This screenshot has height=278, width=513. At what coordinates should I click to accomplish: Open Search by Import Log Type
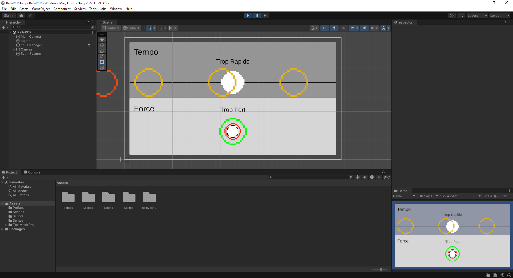[x=372, y=177]
